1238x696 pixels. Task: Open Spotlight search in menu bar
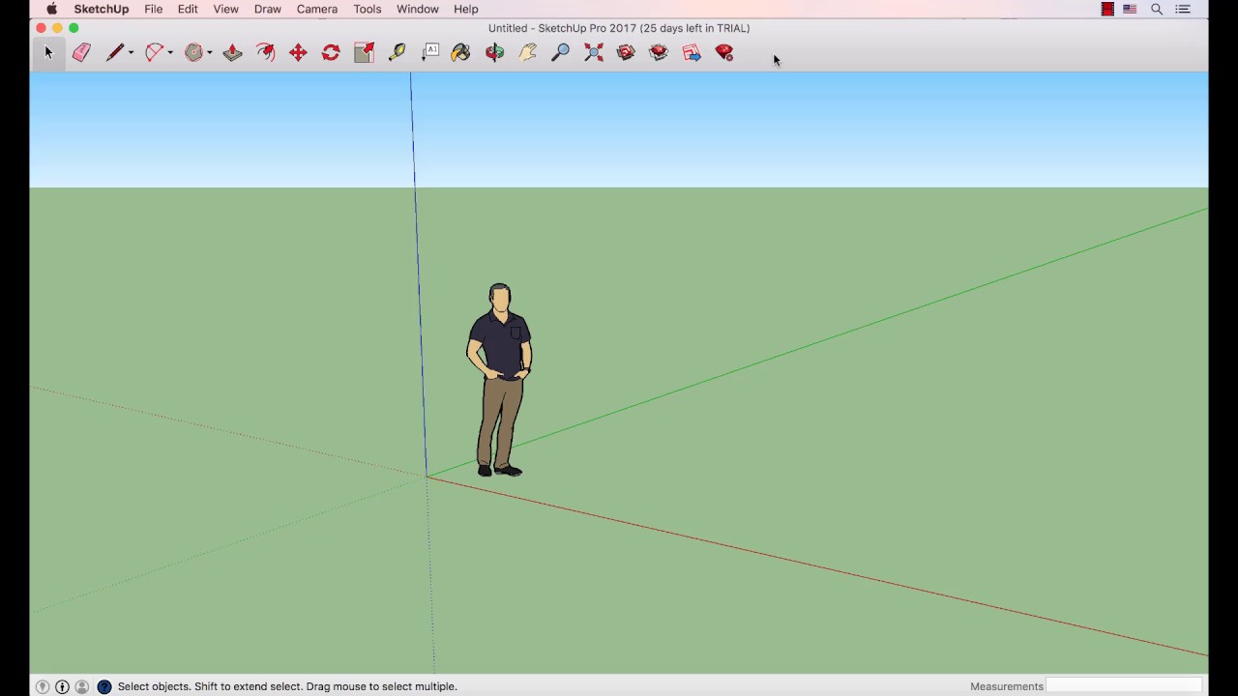pos(1157,9)
